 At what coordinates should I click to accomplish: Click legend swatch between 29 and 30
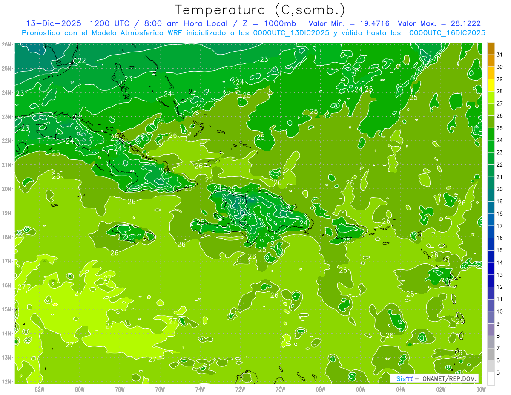(491, 73)
